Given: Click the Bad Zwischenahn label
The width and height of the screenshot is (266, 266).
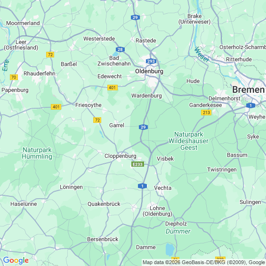Looking at the screenshot, I should coord(114,61).
